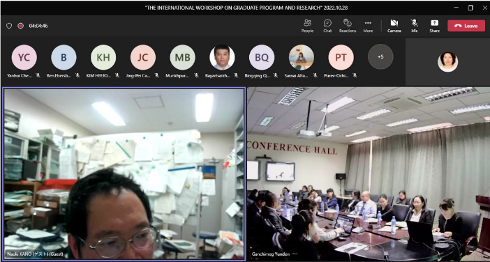Click the shield security icon

coord(9,26)
